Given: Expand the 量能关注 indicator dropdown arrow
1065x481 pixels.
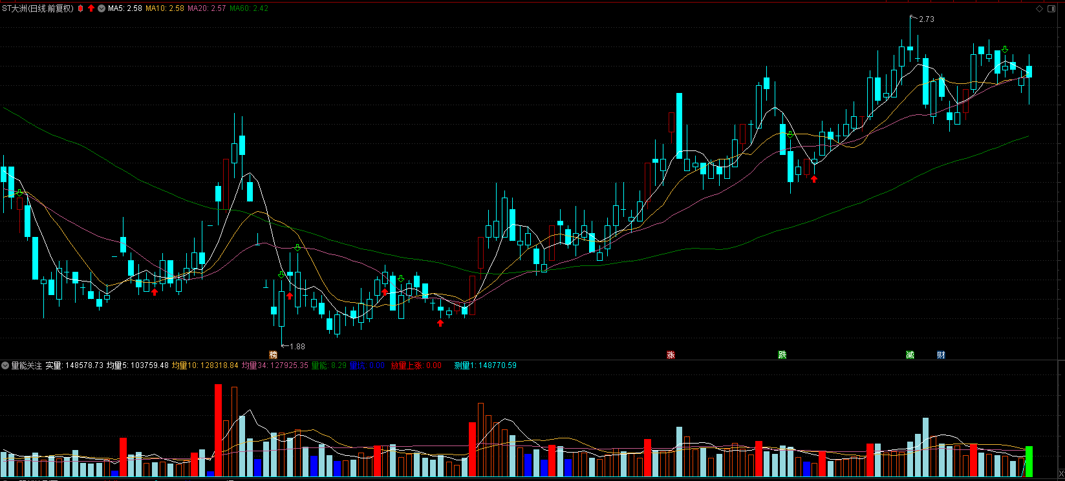Looking at the screenshot, I should point(5,365).
